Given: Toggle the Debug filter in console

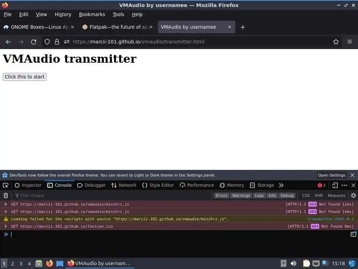Looking at the screenshot, I should click(287, 195).
